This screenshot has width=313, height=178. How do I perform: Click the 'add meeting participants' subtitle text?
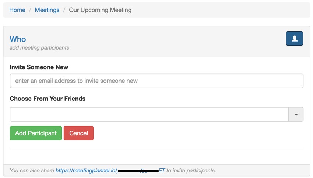[39, 48]
